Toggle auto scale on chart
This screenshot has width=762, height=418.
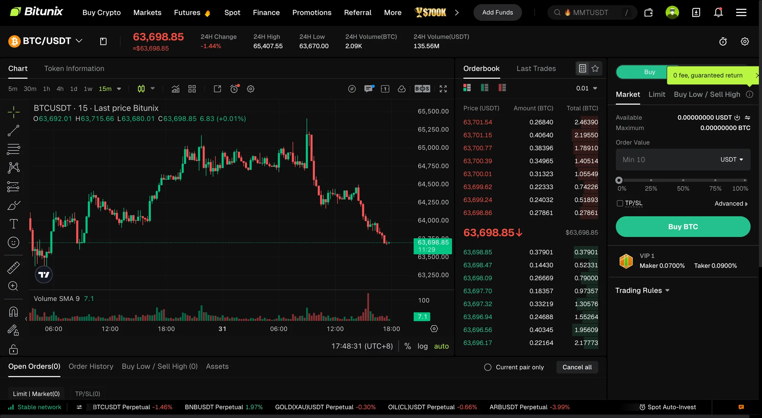(441, 346)
